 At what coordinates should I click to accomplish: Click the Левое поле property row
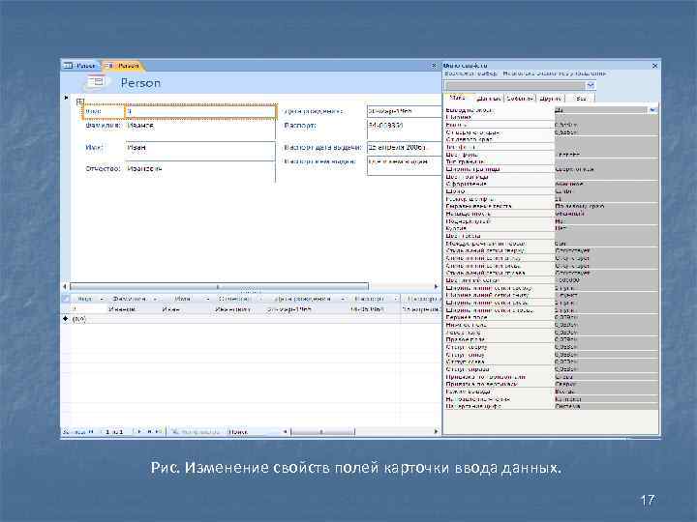click(551, 332)
